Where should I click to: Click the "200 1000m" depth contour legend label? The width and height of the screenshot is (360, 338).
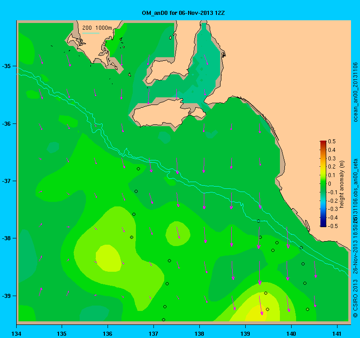97,28
